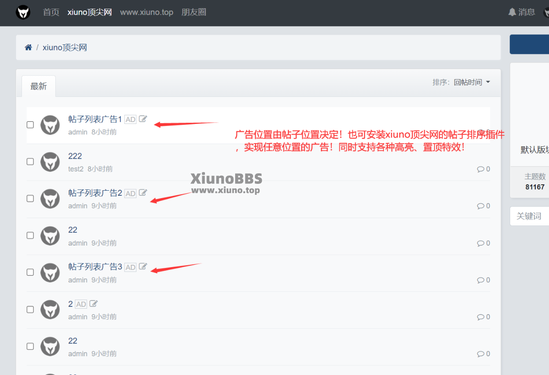
Task: Click the Xiuno logo in the navbar
Action: pyautogui.click(x=23, y=12)
